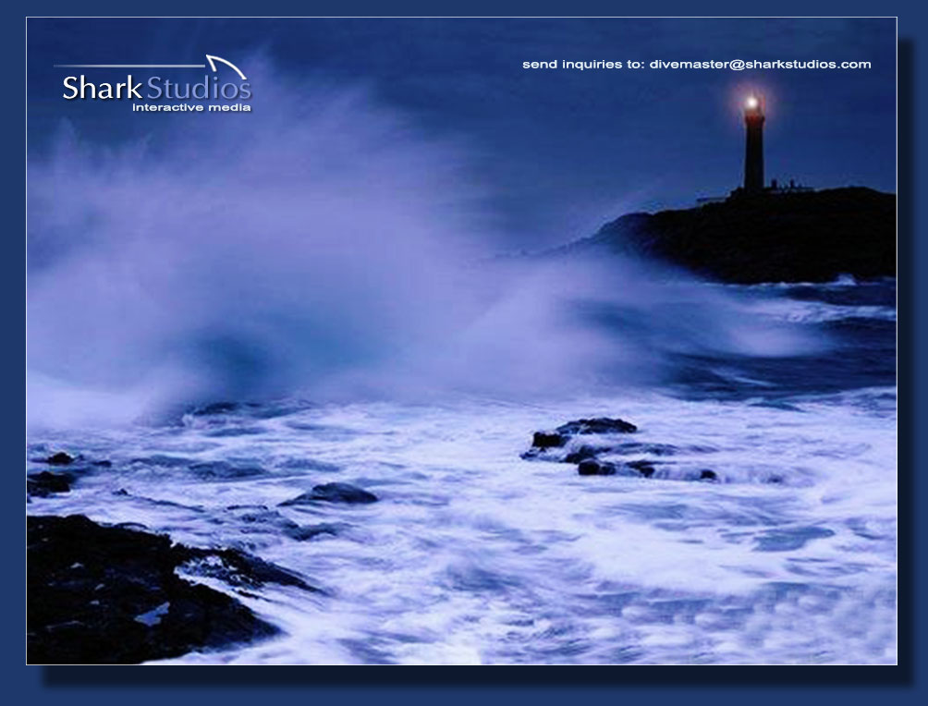
Task: Click the horizontal line left of the fin
Action: click(129, 67)
